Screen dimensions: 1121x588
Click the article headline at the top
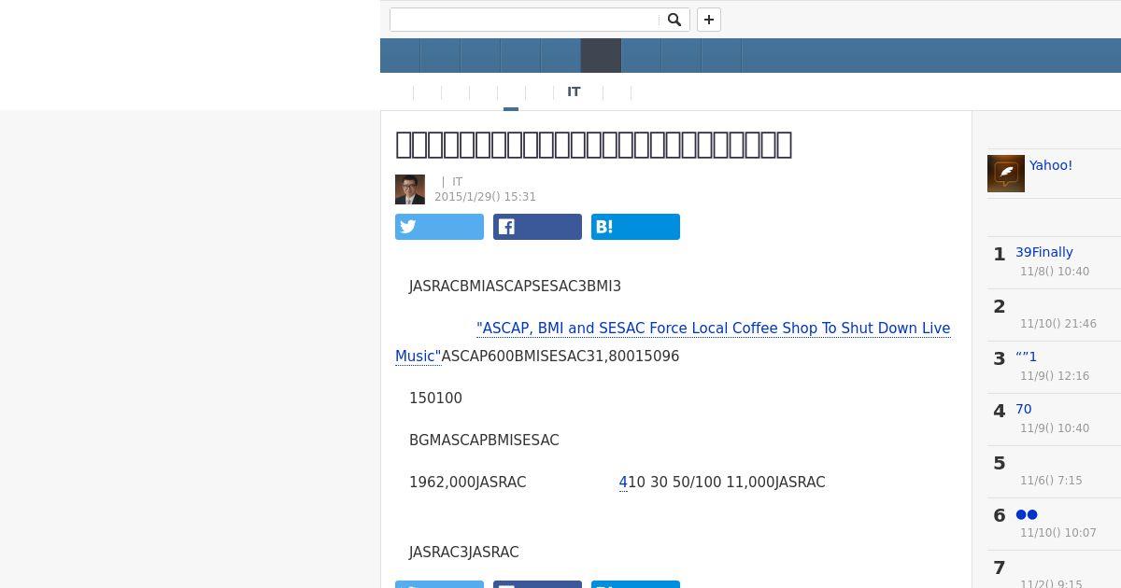pyautogui.click(x=593, y=145)
